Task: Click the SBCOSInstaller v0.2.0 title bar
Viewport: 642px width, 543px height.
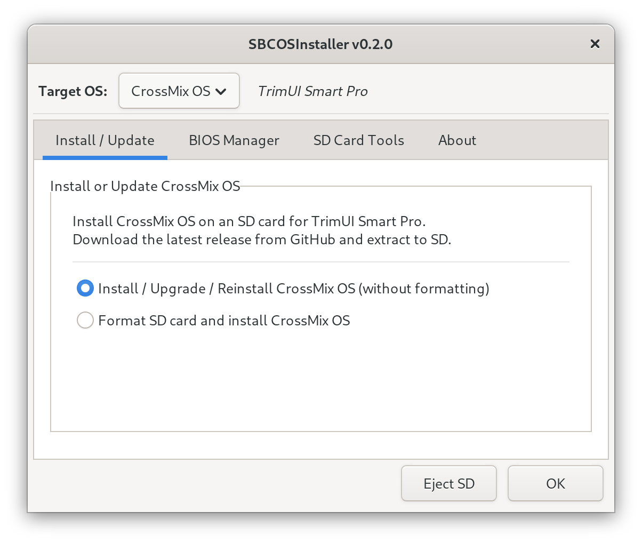Action: [320, 44]
